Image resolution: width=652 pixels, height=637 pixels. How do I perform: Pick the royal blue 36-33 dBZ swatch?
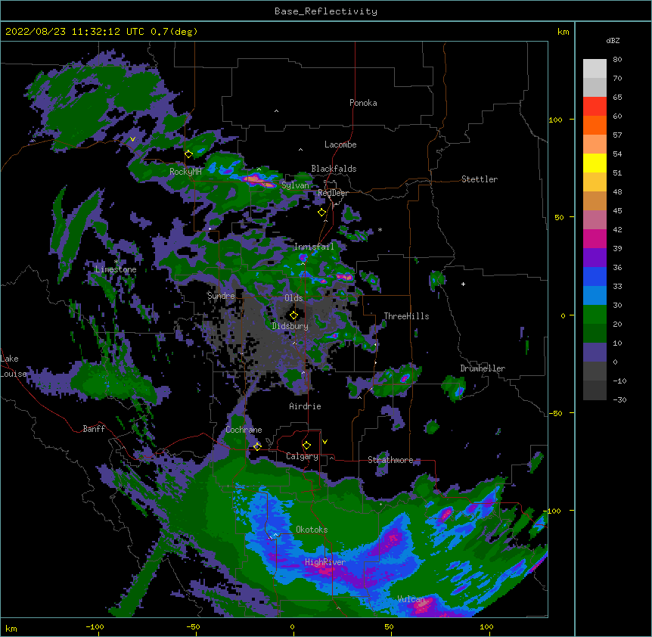coord(595,276)
